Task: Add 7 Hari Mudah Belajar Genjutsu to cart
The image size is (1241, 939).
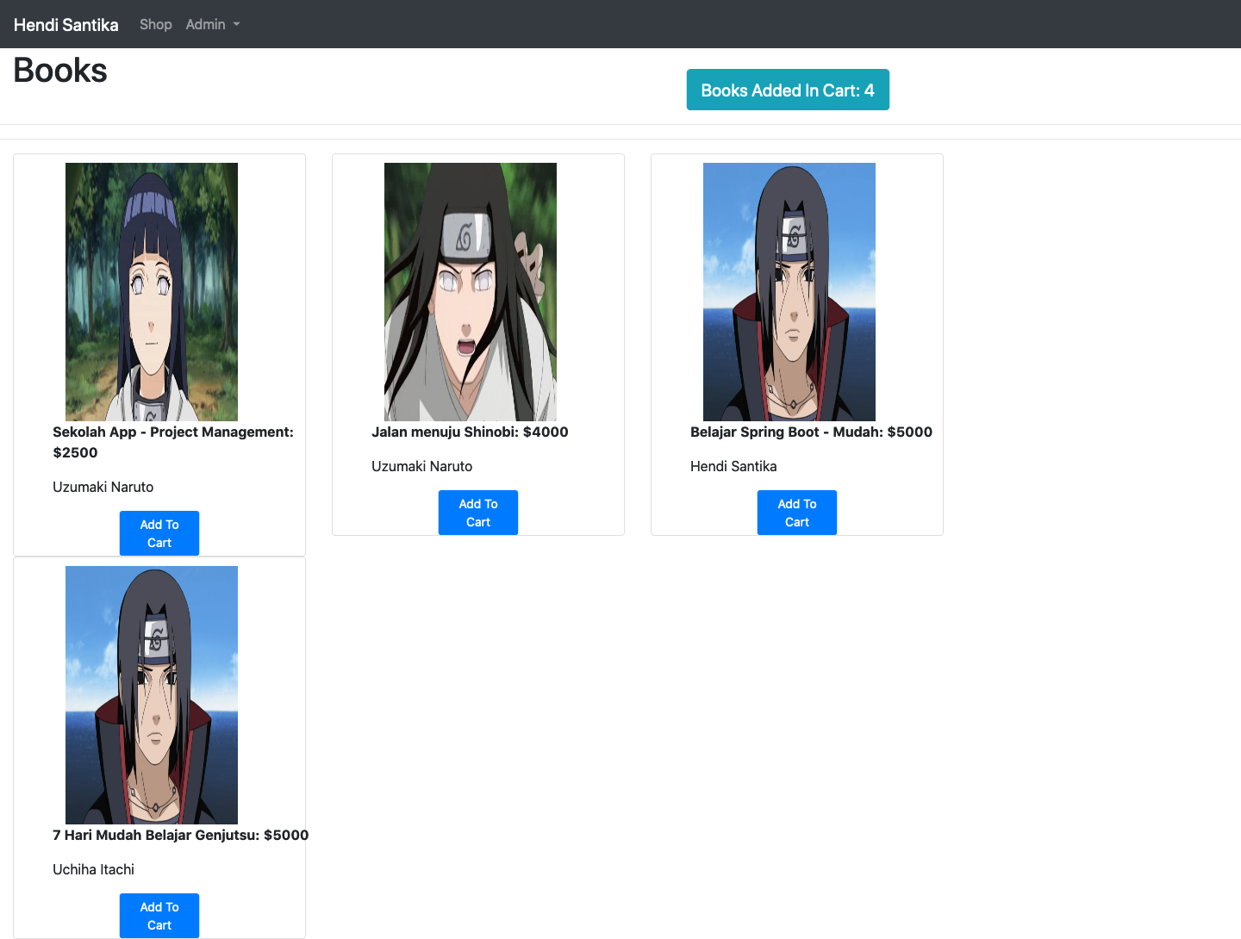Action: tap(159, 916)
